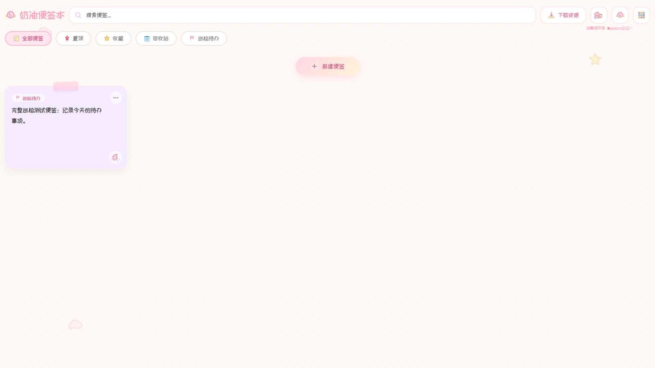This screenshot has height=368, width=655.
Task: Click the magnifier icon in the search bar
Action: (x=78, y=15)
